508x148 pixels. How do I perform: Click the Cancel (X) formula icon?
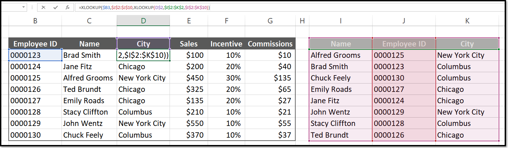[43, 7]
